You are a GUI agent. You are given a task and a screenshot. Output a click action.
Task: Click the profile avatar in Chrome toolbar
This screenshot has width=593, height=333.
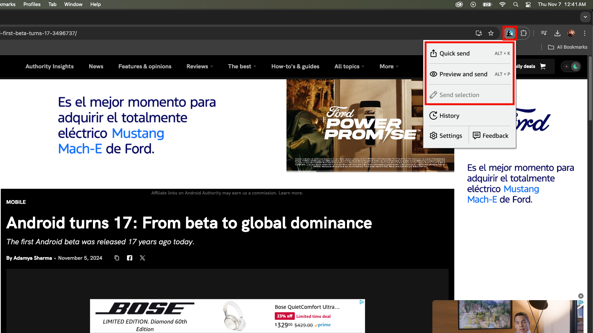click(571, 33)
